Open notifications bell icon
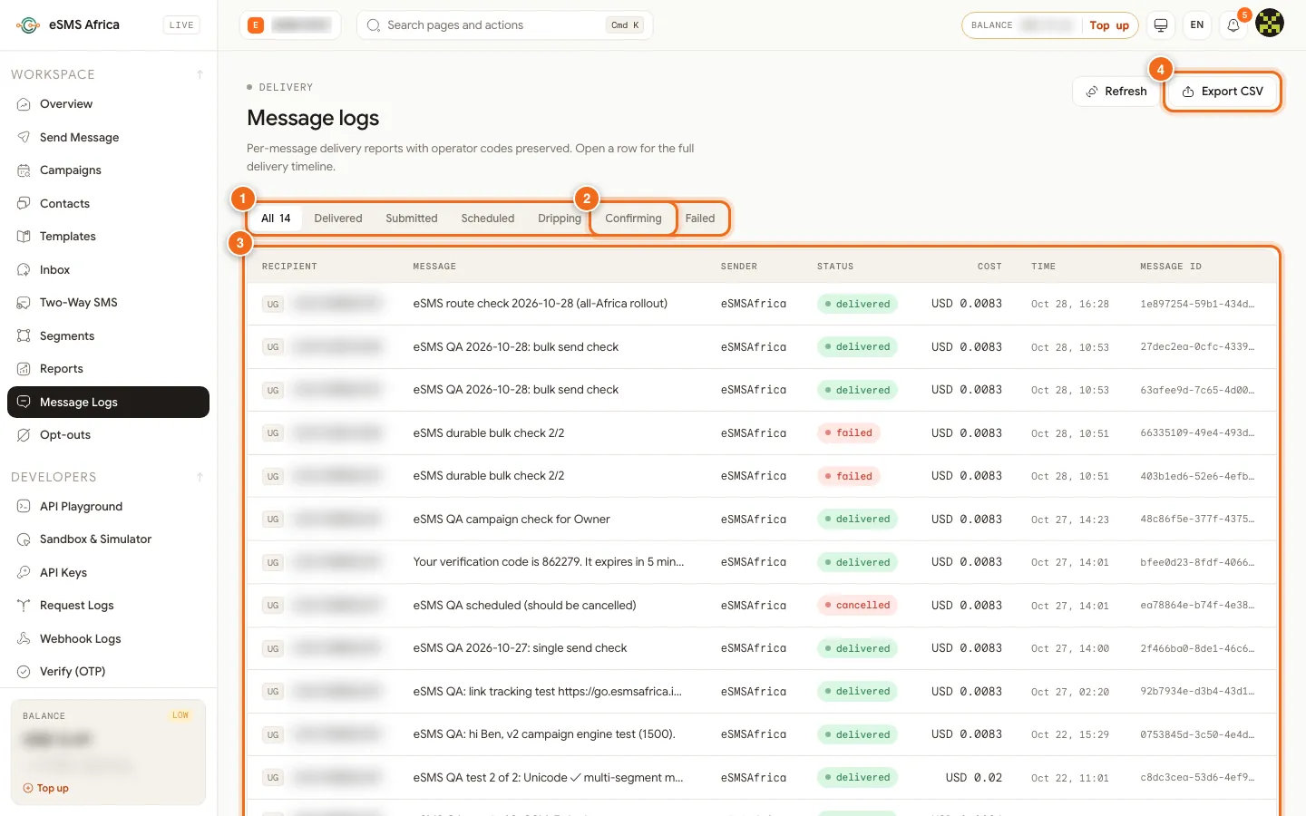 point(1233,25)
